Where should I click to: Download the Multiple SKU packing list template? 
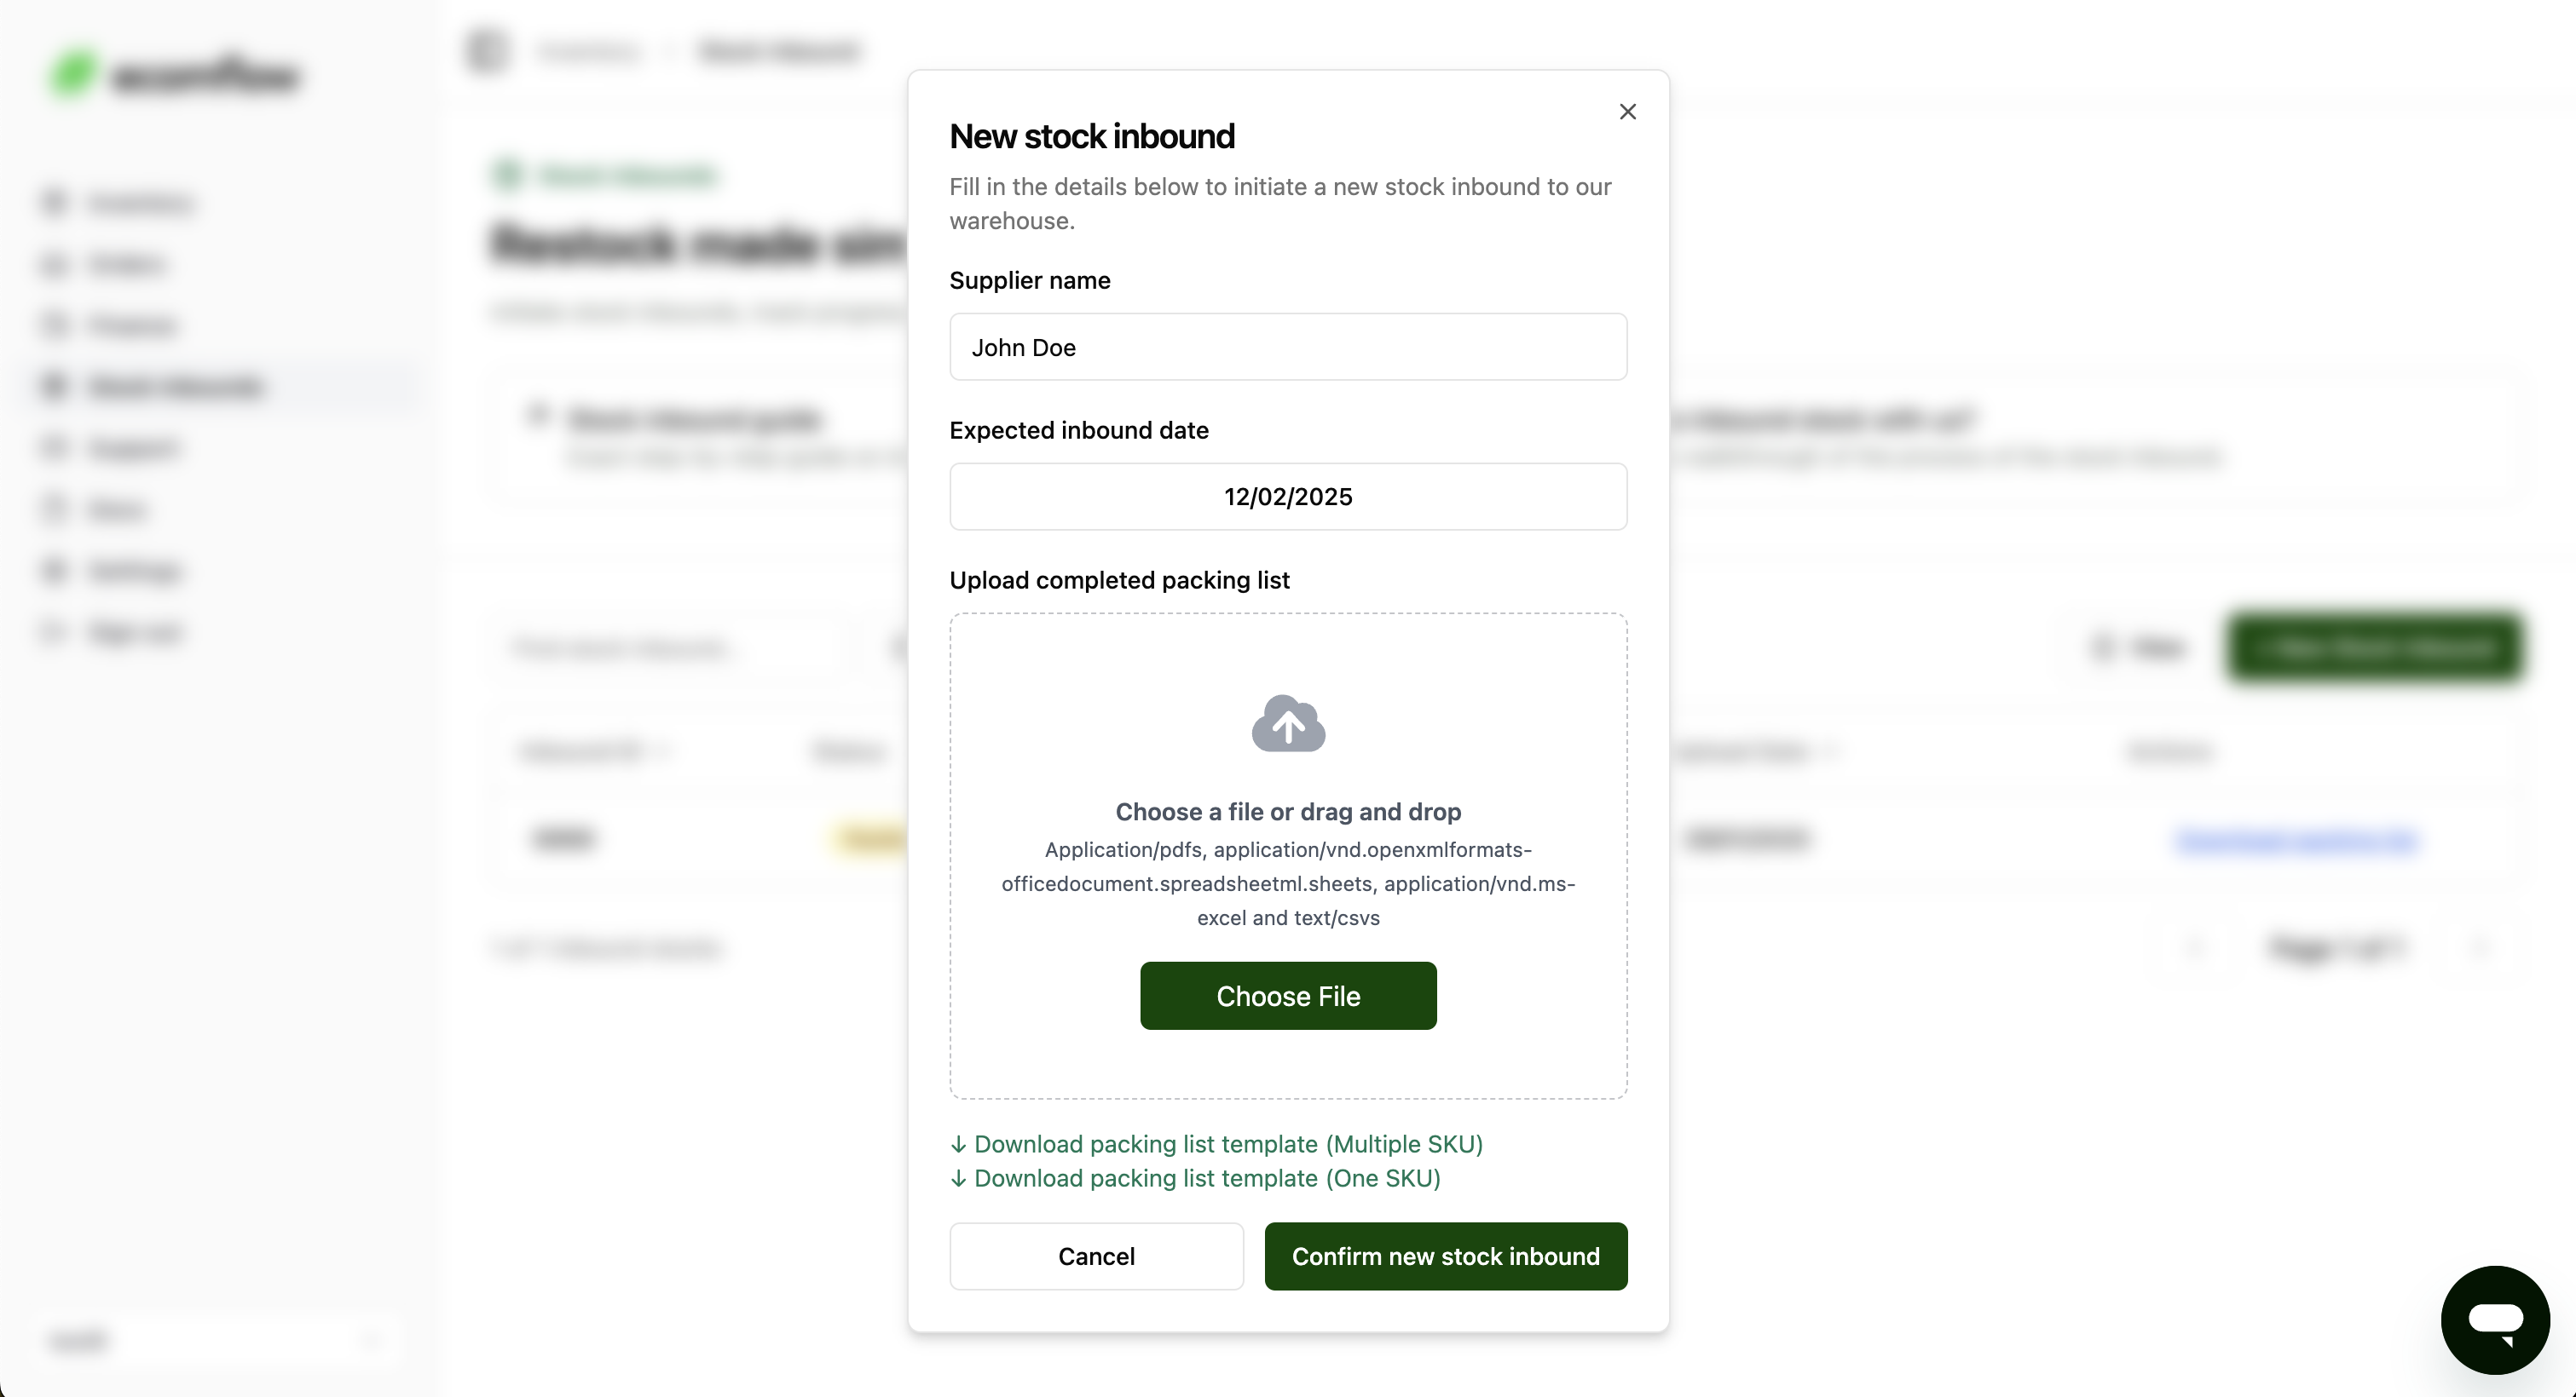click(1227, 1144)
